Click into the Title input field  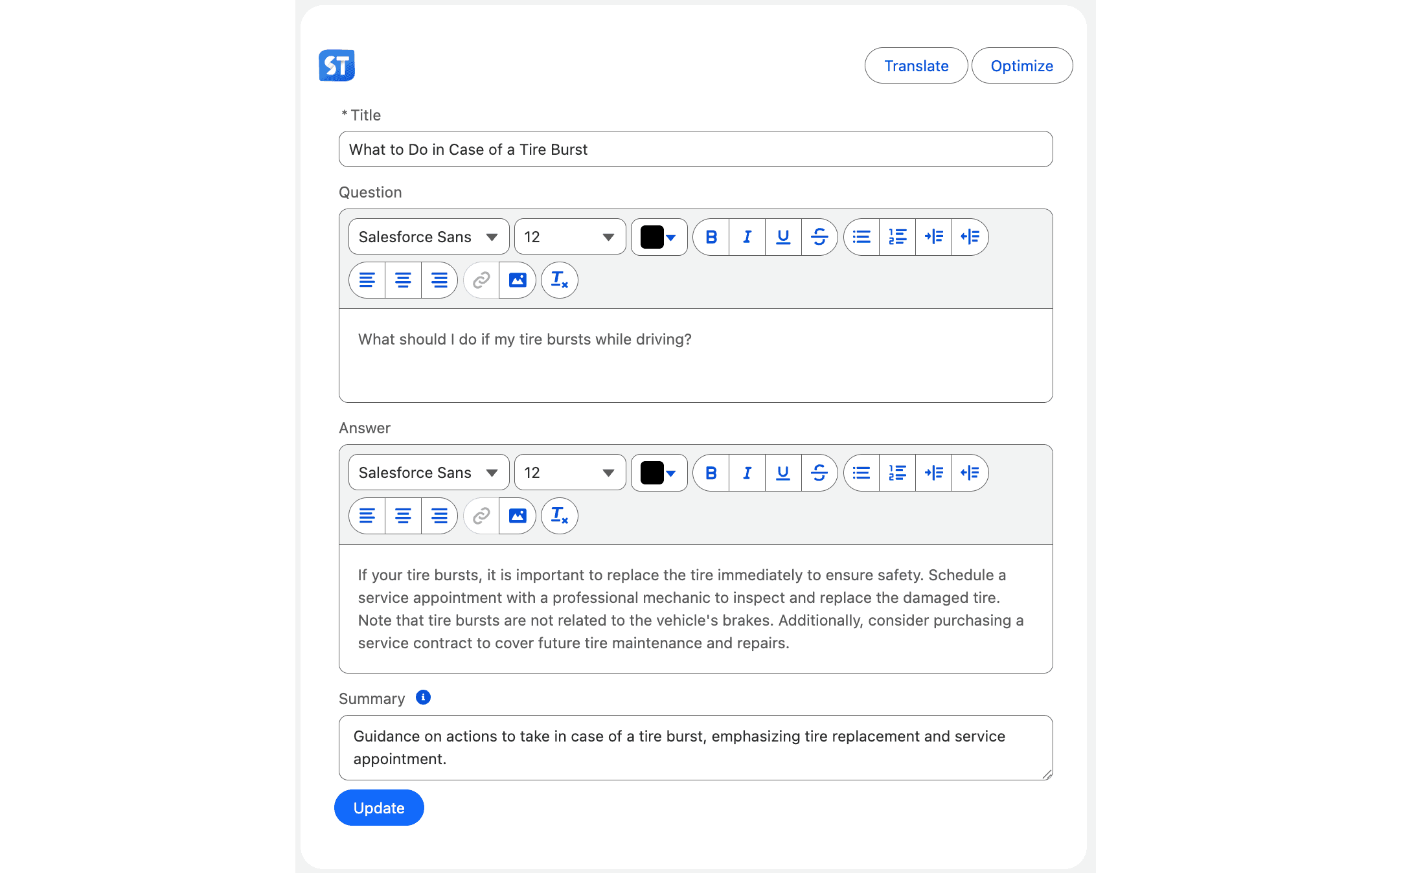[x=695, y=150]
